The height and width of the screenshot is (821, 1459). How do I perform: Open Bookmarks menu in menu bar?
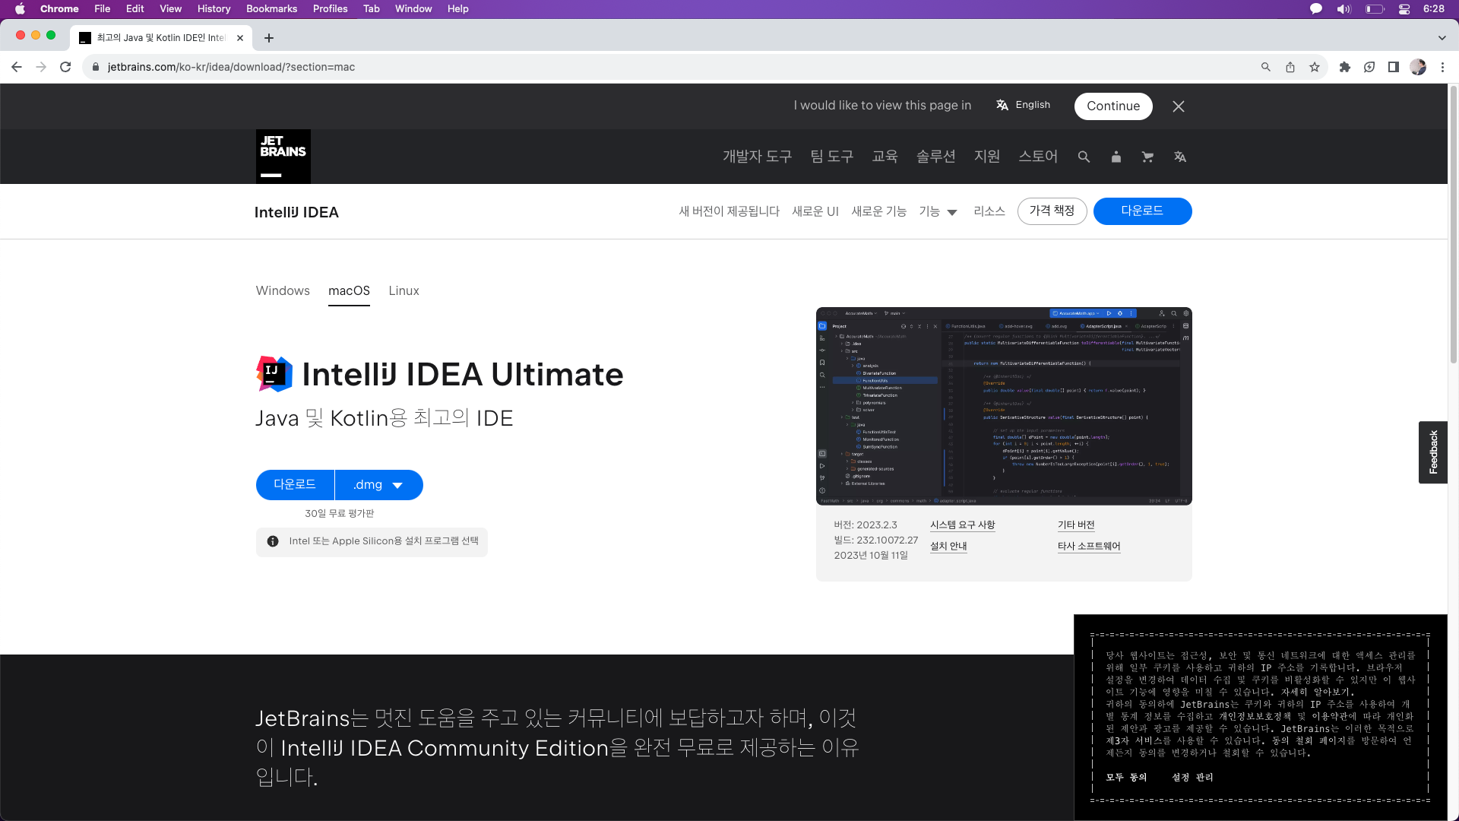pyautogui.click(x=271, y=9)
